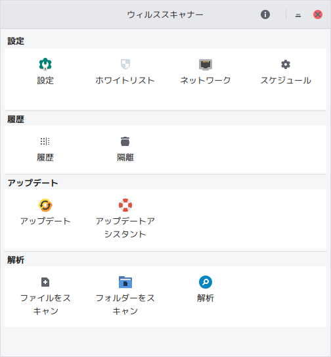Image resolution: width=331 pixels, height=357 pixels.
Task: Click the 隔離 label text
Action: pyautogui.click(x=125, y=157)
